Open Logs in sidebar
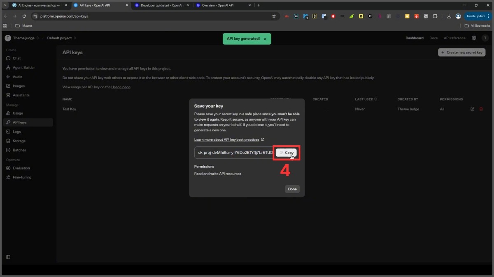This screenshot has height=277, width=494. click(16, 132)
